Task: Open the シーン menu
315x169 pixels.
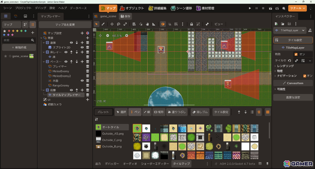Action: tap(8, 8)
